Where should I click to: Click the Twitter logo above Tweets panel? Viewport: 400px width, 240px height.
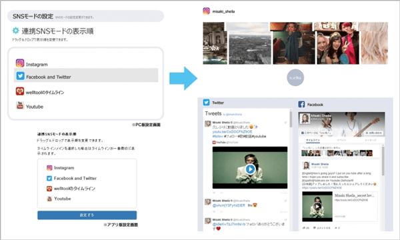tap(206, 102)
